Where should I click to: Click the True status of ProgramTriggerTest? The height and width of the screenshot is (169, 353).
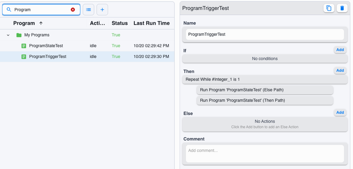pyautogui.click(x=116, y=56)
